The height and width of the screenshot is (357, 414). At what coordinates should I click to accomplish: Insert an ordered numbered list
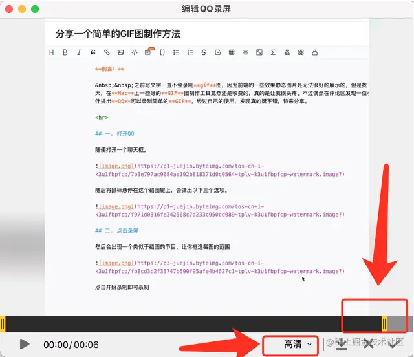click(190, 52)
